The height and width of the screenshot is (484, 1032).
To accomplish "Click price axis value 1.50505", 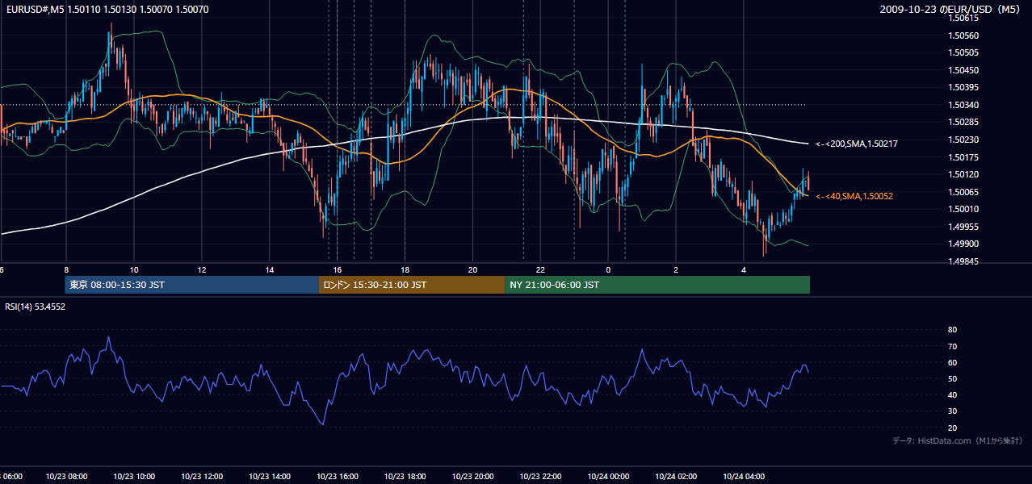I will (x=962, y=52).
